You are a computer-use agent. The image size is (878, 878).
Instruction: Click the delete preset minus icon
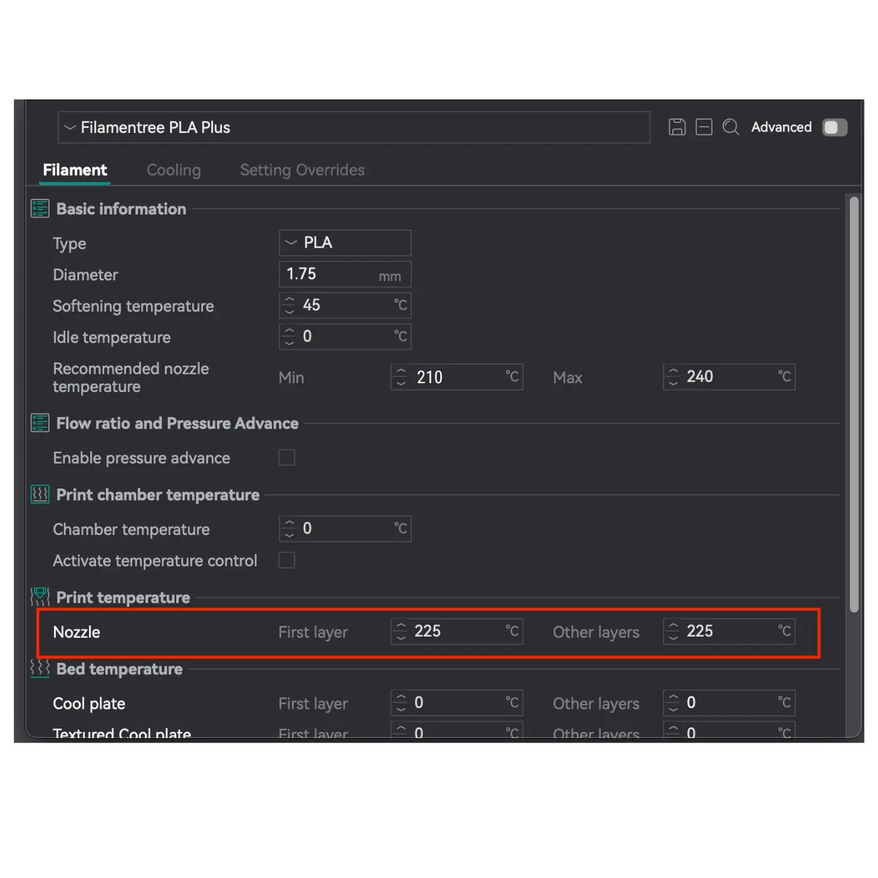tap(704, 127)
